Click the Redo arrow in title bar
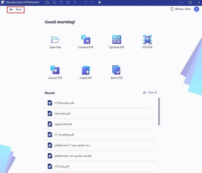 click(92, 3)
